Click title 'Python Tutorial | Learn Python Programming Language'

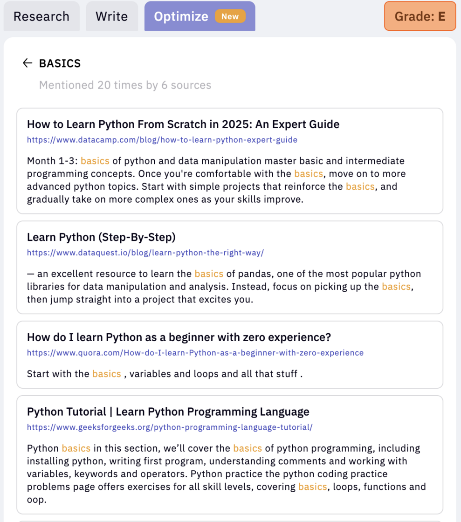pos(168,412)
